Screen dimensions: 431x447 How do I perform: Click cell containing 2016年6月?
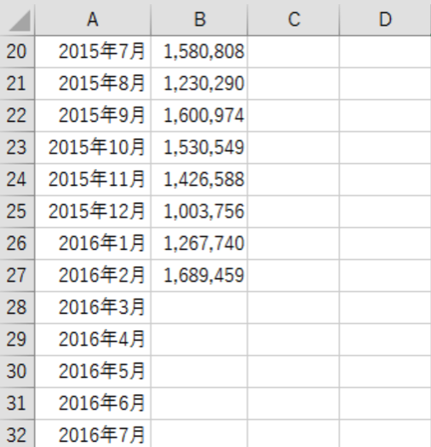point(93,403)
